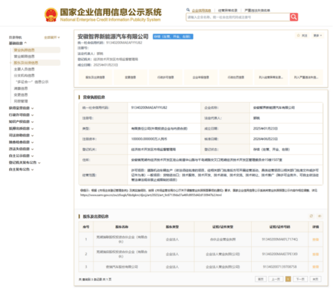Click the red magnifier search button
The width and height of the screenshot is (333, 290).
pyautogui.click(x=293, y=17)
